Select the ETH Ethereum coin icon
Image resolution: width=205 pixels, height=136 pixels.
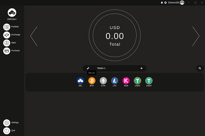pos(103,81)
